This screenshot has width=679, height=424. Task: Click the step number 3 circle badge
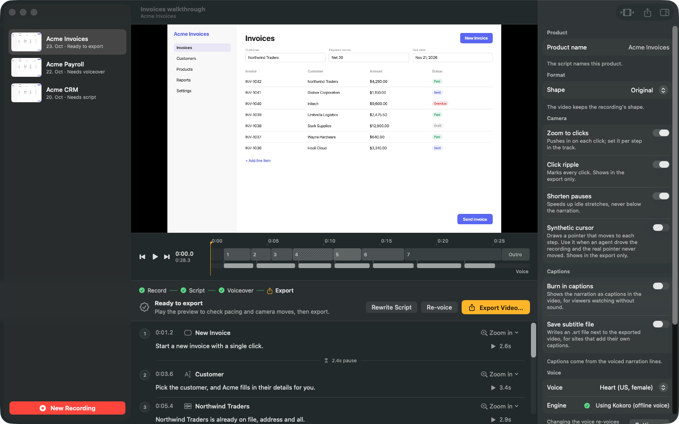[x=145, y=407]
